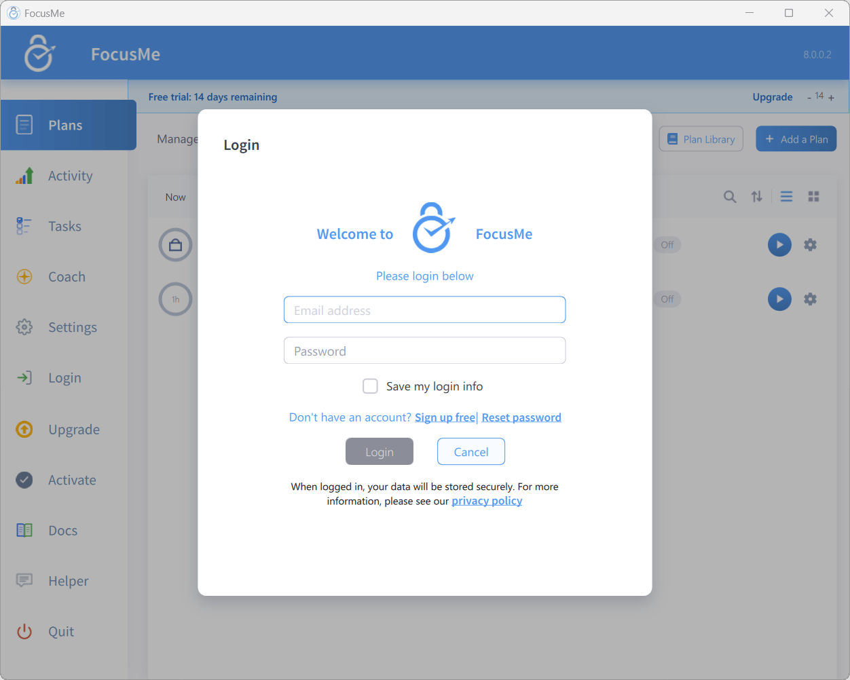Open the Activity chart icon in sidebar

pyautogui.click(x=24, y=176)
